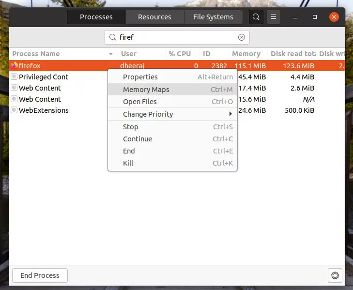The height and width of the screenshot is (290, 353).
Task: Choose Properties in the context menu
Action: [x=173, y=77]
